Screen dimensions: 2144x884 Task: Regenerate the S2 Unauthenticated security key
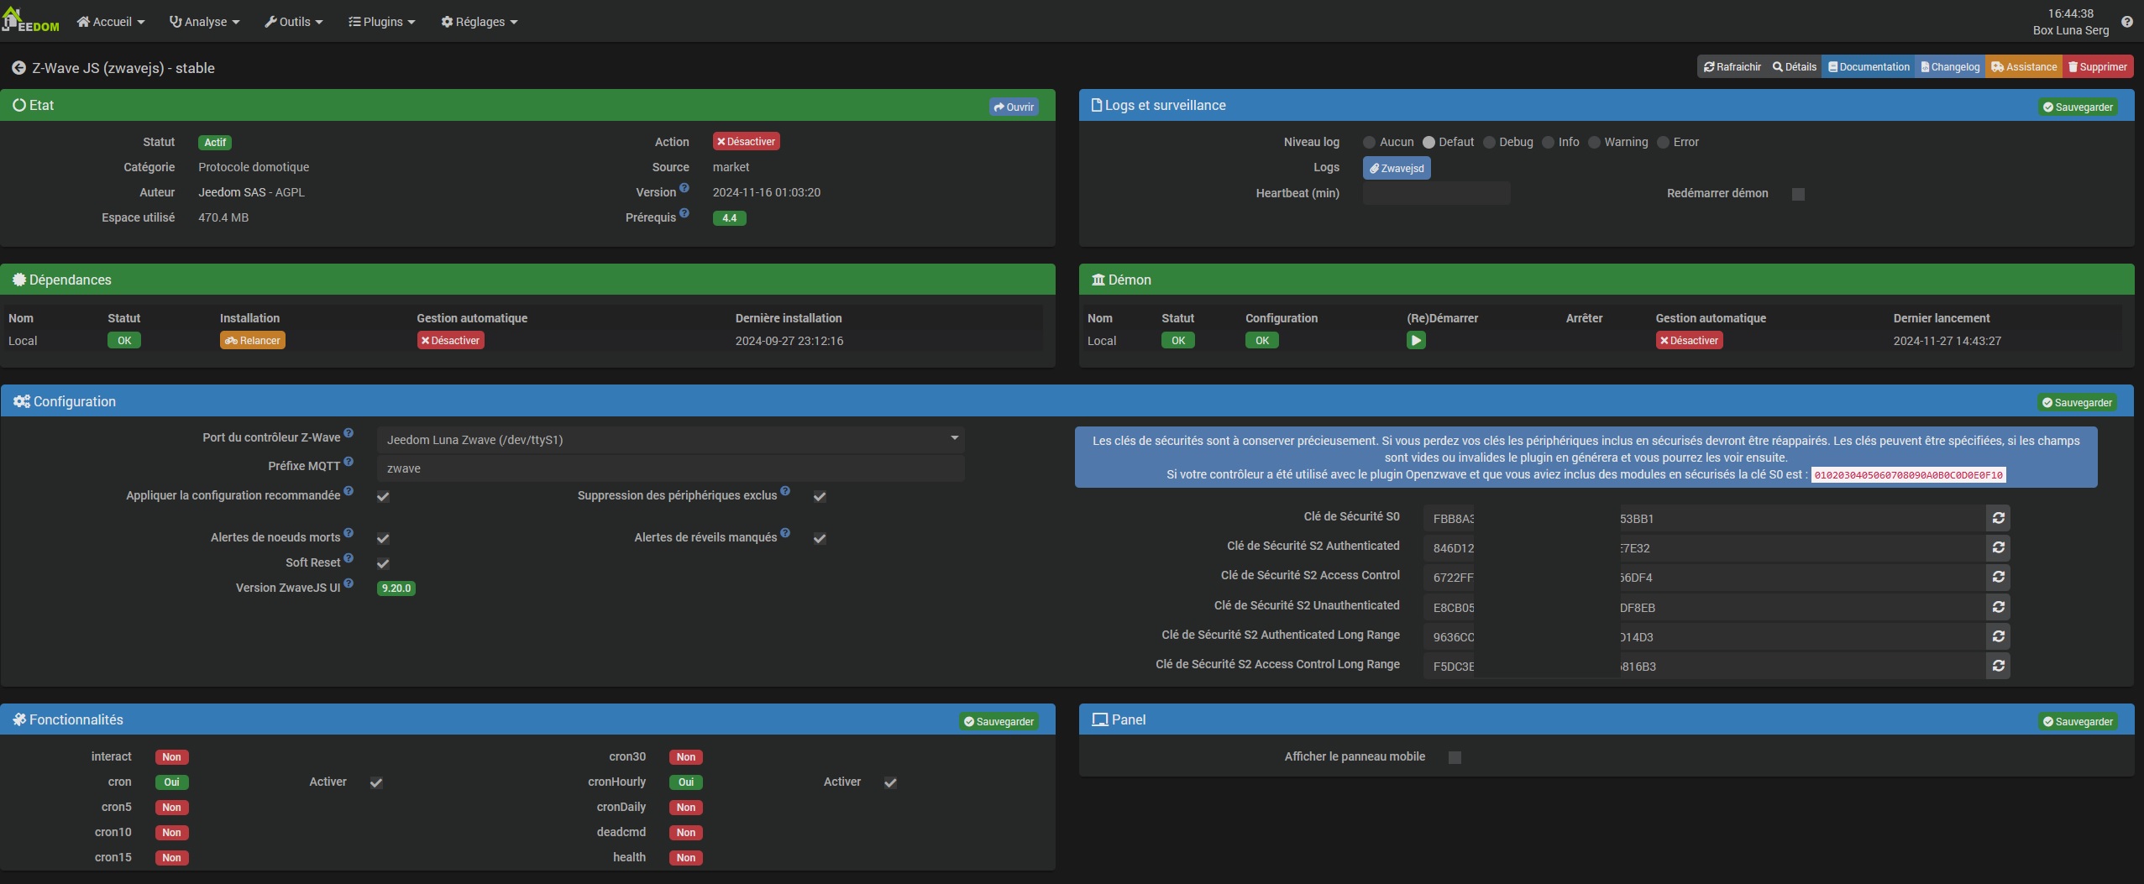click(x=1998, y=607)
